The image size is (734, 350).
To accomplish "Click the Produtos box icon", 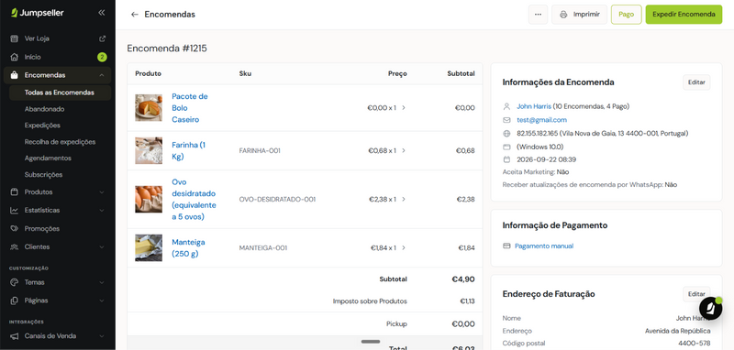I will pyautogui.click(x=15, y=192).
